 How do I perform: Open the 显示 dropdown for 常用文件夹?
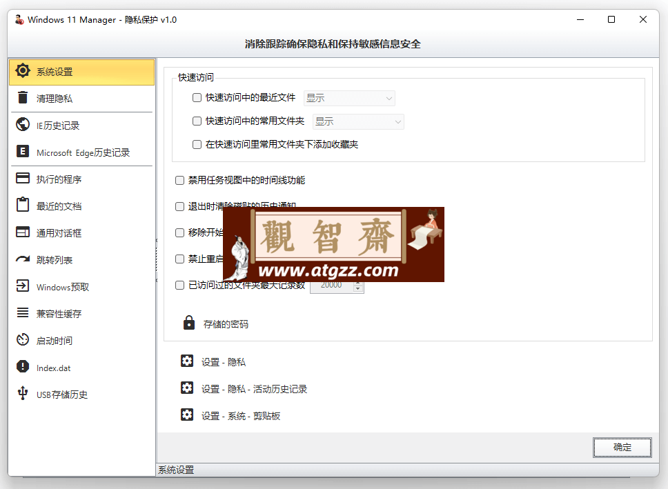pos(358,121)
